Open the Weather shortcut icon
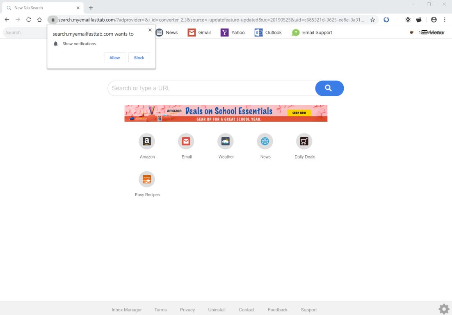The width and height of the screenshot is (452, 315). pos(226,141)
